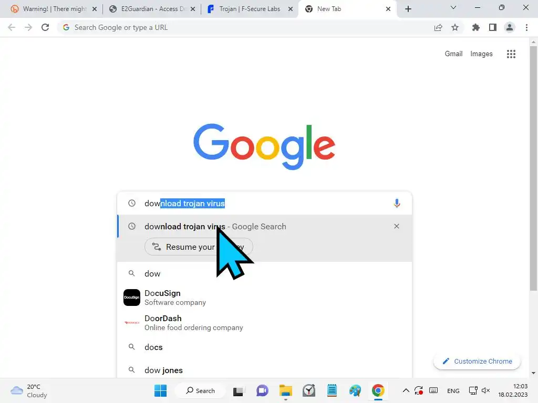Open the Chat app on the taskbar
538x403 pixels.
263,390
